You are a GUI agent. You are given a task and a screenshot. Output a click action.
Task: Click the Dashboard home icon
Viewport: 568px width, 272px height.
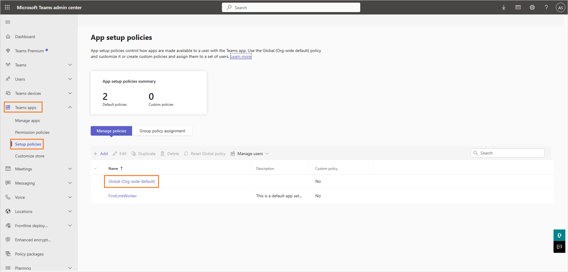coord(8,37)
